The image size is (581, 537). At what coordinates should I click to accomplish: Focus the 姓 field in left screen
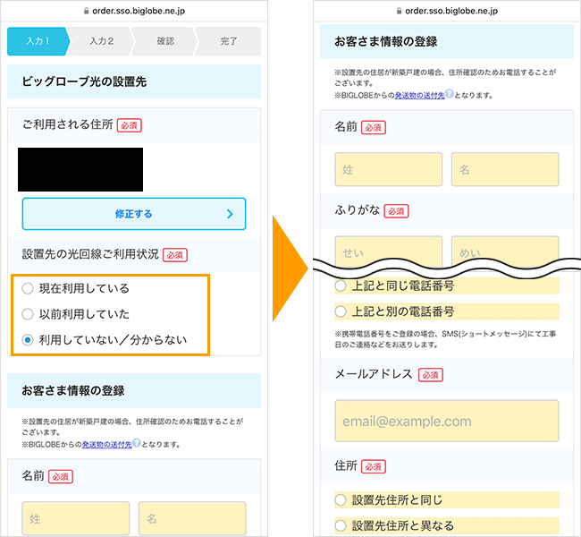(76, 518)
